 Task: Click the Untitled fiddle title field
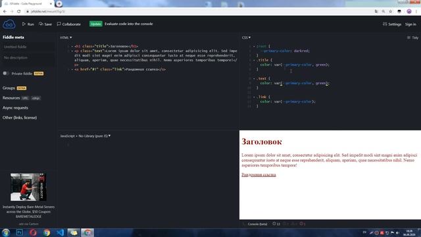(x=28, y=47)
